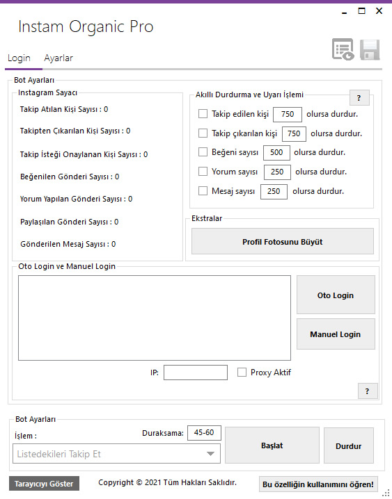
Task: Expand the İşlem dropdown arrow
Action: coord(210,454)
